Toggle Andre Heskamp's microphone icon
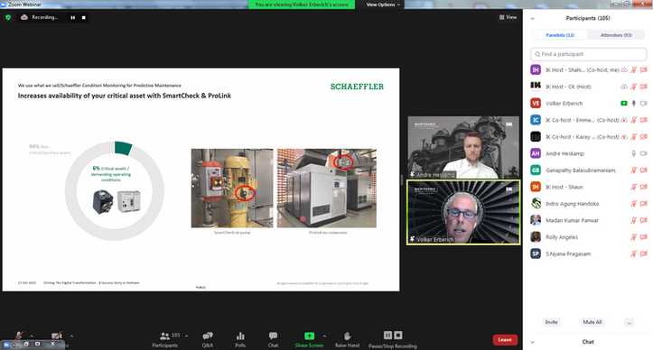This screenshot has width=653, height=350. coord(634,153)
